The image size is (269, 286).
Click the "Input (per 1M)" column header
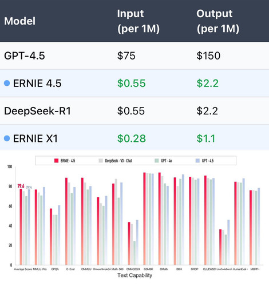coord(139,21)
